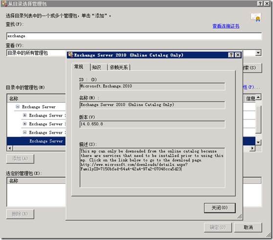Click the 常规 tab in the properties dialog
The height and width of the screenshot is (240, 273).
[79, 67]
